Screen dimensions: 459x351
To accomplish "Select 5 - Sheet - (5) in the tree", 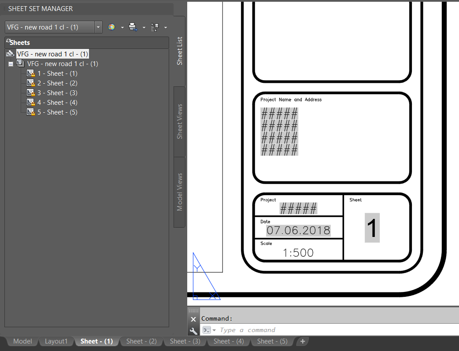I will [x=57, y=112].
